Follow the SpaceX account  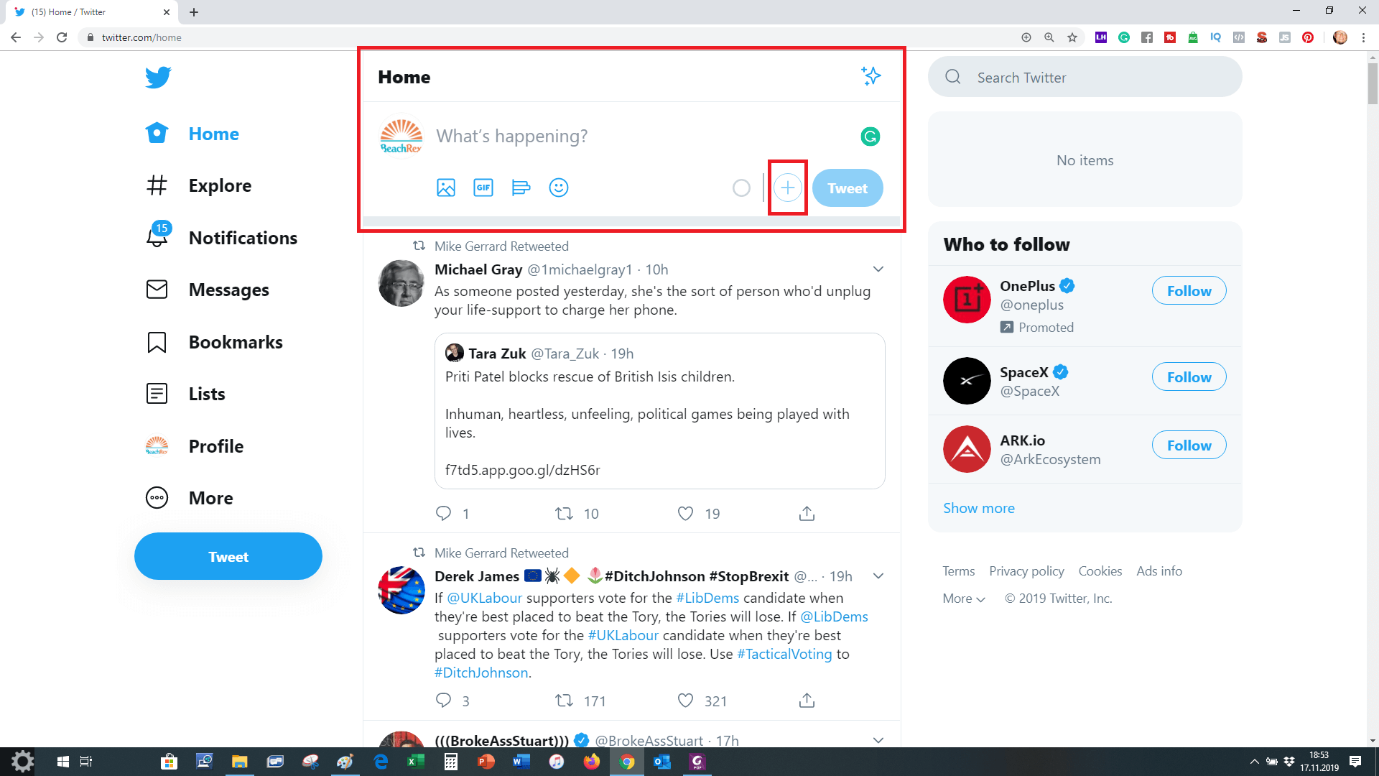click(1189, 377)
